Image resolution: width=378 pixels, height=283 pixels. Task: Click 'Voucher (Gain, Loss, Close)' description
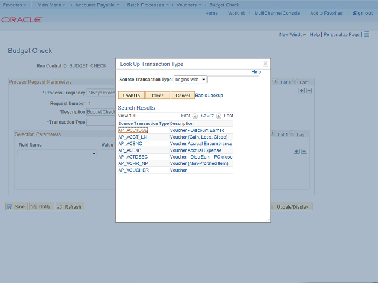pyautogui.click(x=199, y=137)
